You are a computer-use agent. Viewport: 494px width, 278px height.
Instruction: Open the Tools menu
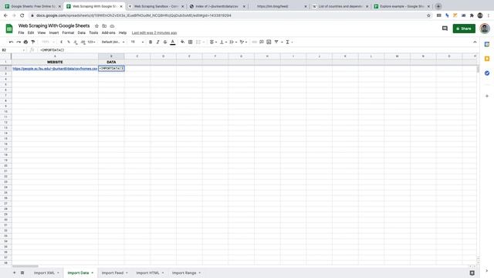pyautogui.click(x=93, y=32)
